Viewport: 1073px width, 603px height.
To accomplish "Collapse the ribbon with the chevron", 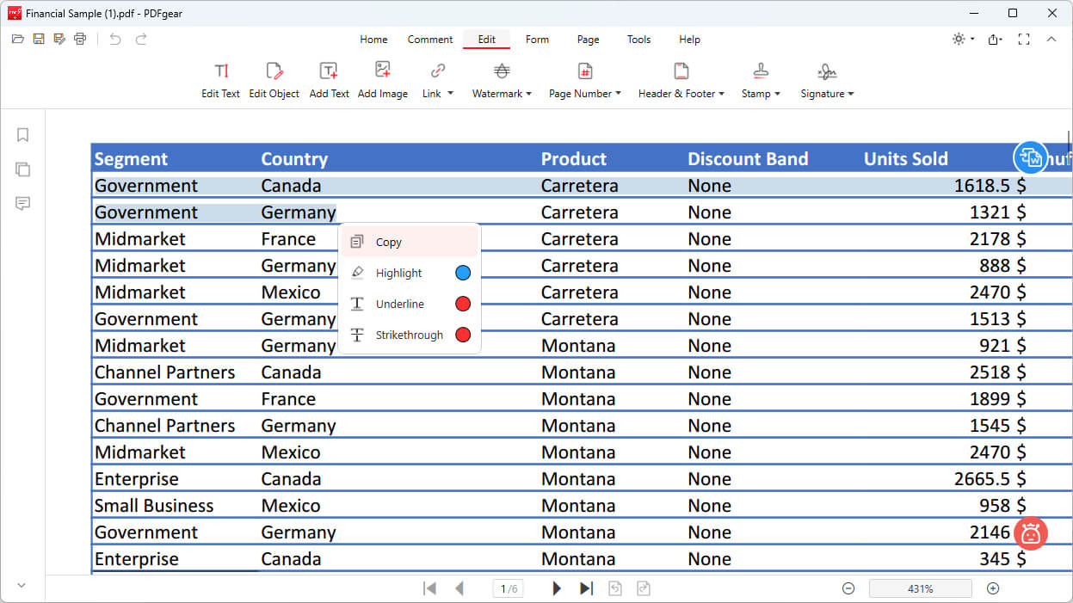I will coord(1051,39).
